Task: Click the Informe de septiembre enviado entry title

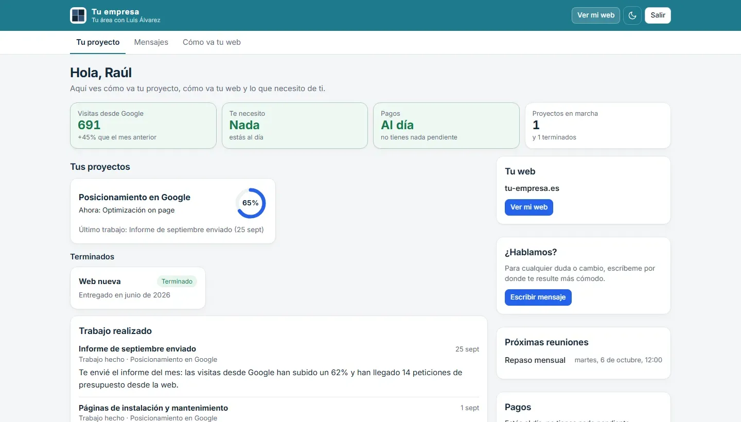Action: pyautogui.click(x=137, y=349)
